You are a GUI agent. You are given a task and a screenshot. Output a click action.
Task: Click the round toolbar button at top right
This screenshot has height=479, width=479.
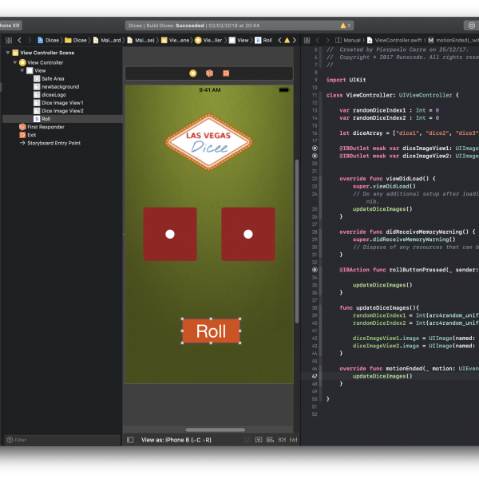pos(471,26)
